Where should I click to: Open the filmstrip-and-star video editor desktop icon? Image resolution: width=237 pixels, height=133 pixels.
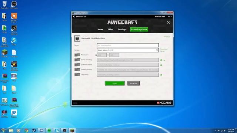coord(14,66)
